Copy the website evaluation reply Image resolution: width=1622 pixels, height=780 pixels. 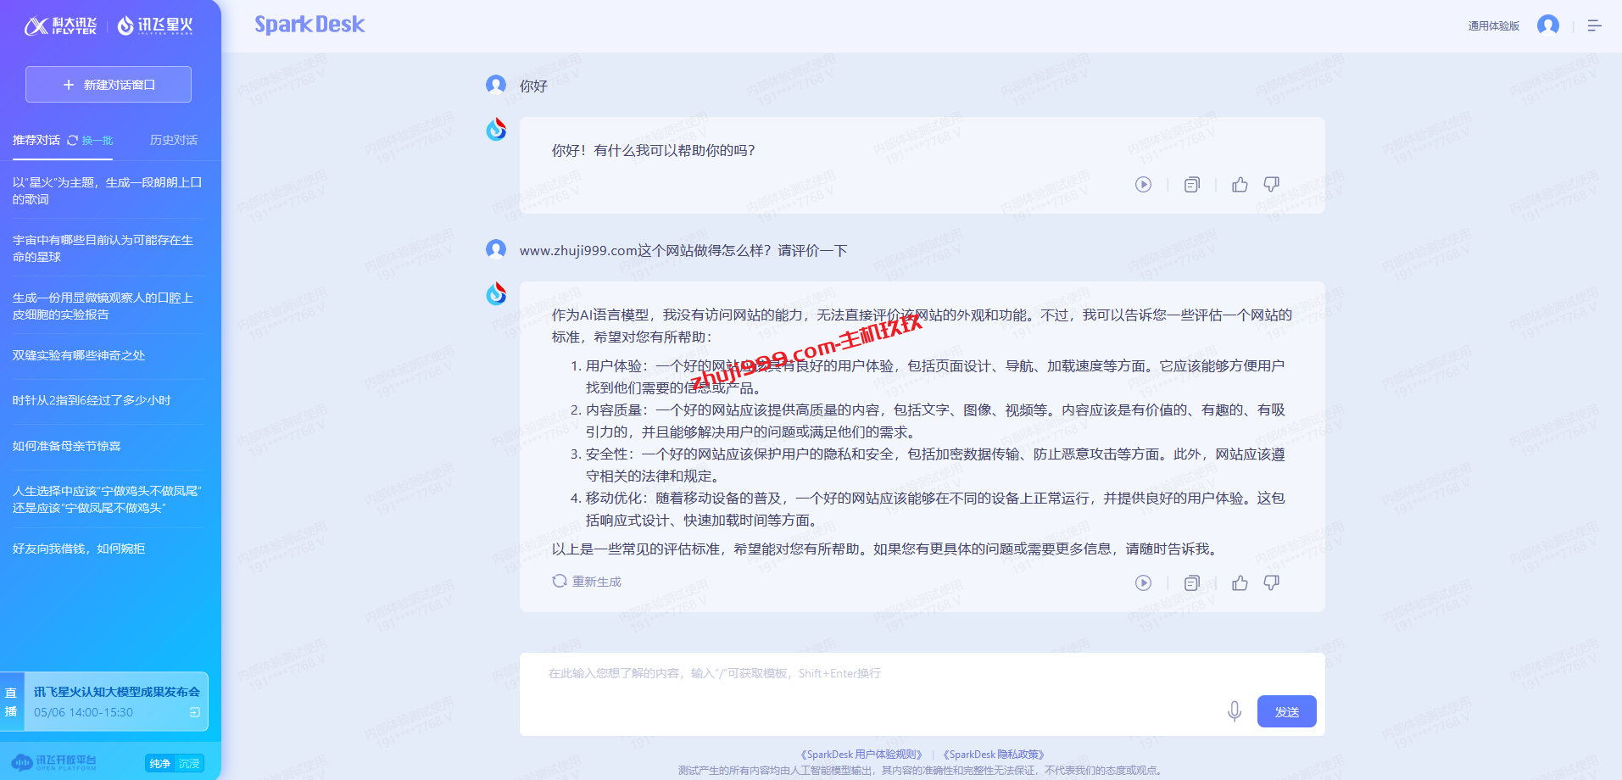(x=1192, y=582)
